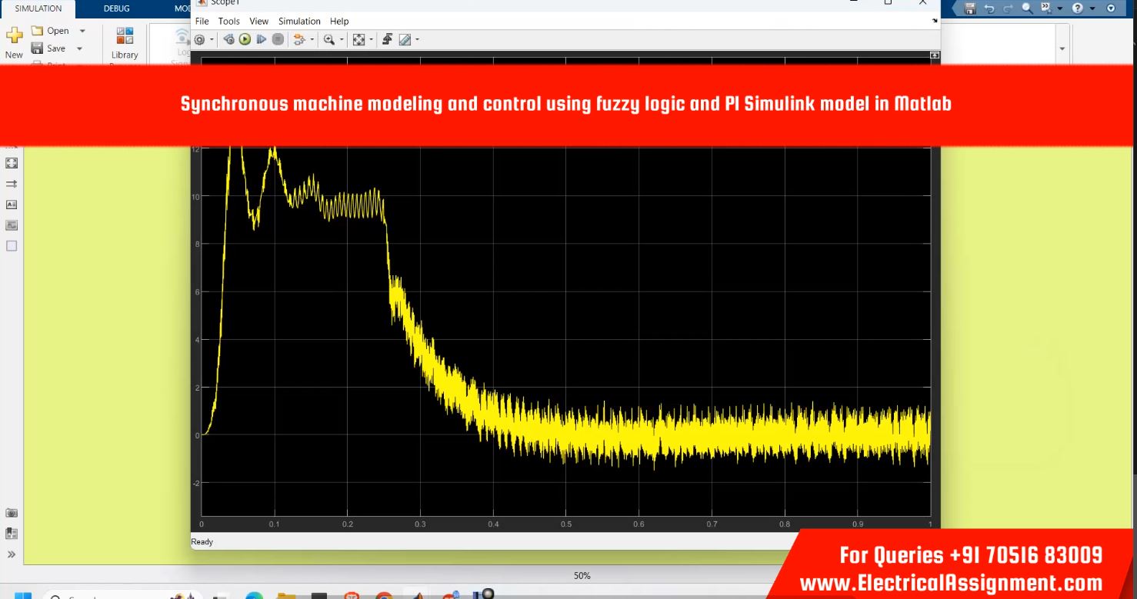This screenshot has width=1137, height=599.
Task: Toggle the Area box tool in palette
Action: [x=12, y=246]
